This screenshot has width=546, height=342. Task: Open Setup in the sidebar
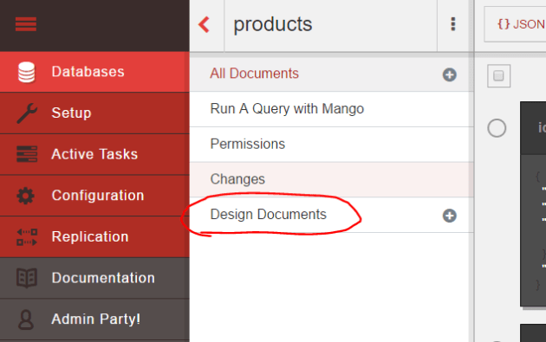[x=94, y=113]
